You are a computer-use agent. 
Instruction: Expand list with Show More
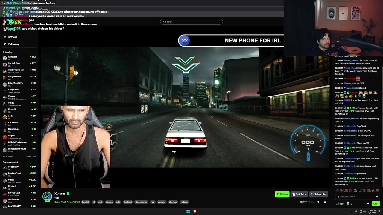point(7,156)
